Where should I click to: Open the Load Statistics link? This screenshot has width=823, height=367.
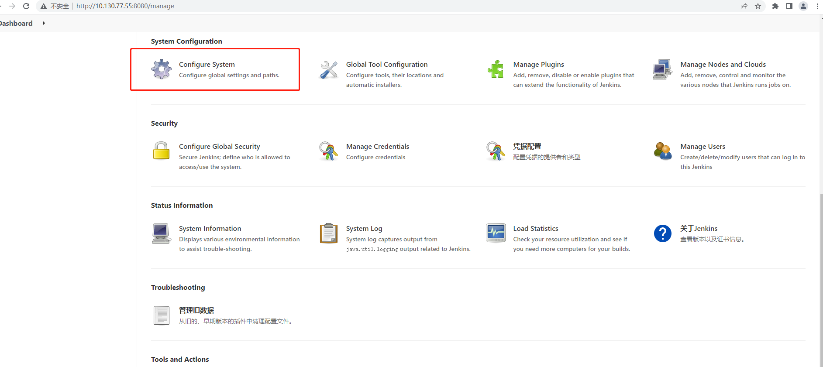[536, 228]
